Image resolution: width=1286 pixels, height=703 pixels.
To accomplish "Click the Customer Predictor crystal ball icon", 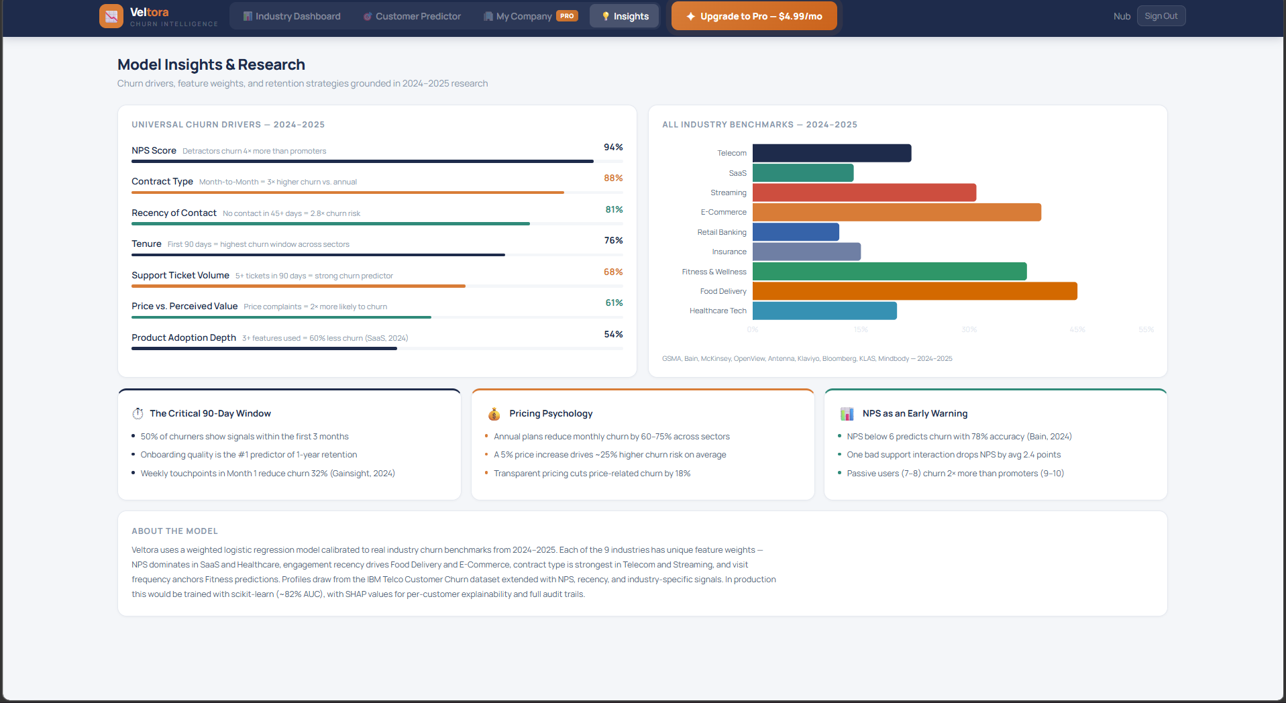I will [367, 15].
